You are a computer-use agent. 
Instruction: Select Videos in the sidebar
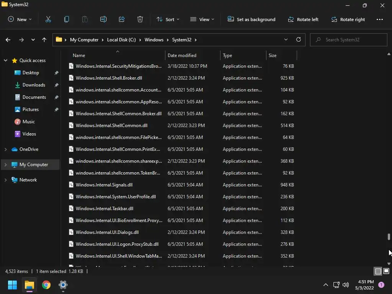(30, 134)
